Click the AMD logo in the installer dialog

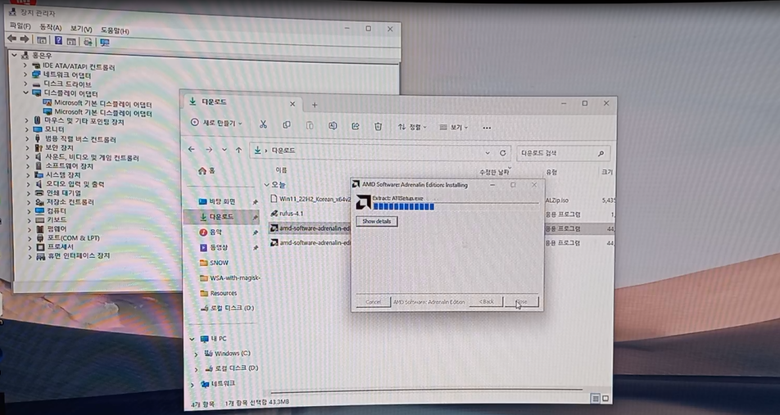click(x=364, y=202)
